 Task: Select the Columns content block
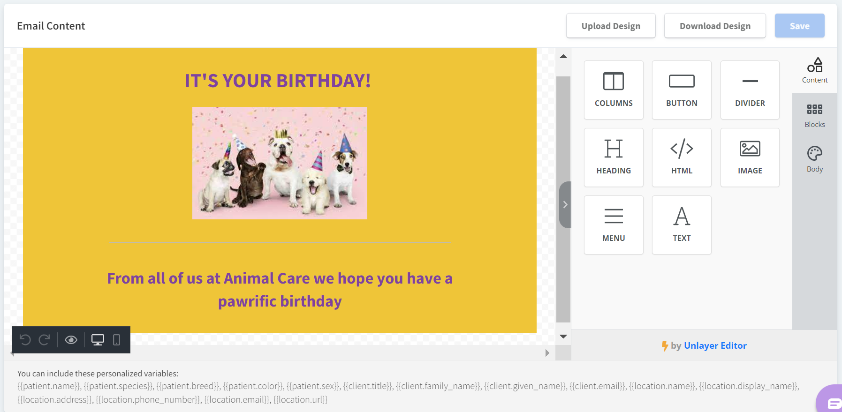click(614, 90)
